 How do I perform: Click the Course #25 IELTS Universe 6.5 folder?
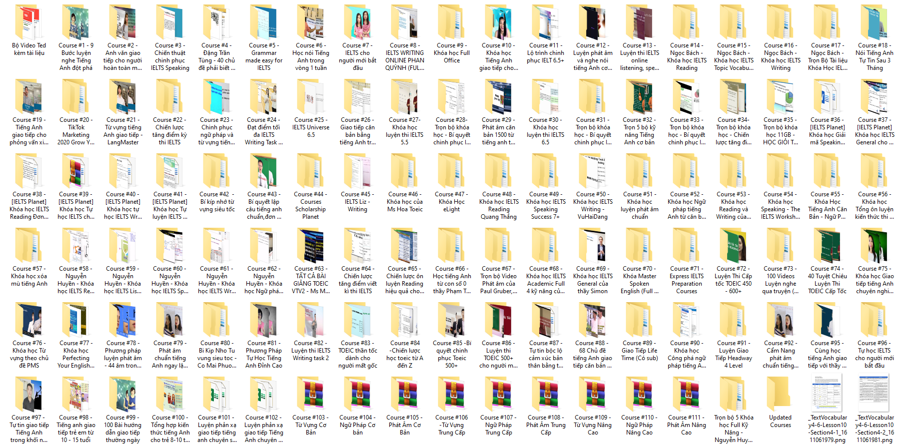(311, 98)
